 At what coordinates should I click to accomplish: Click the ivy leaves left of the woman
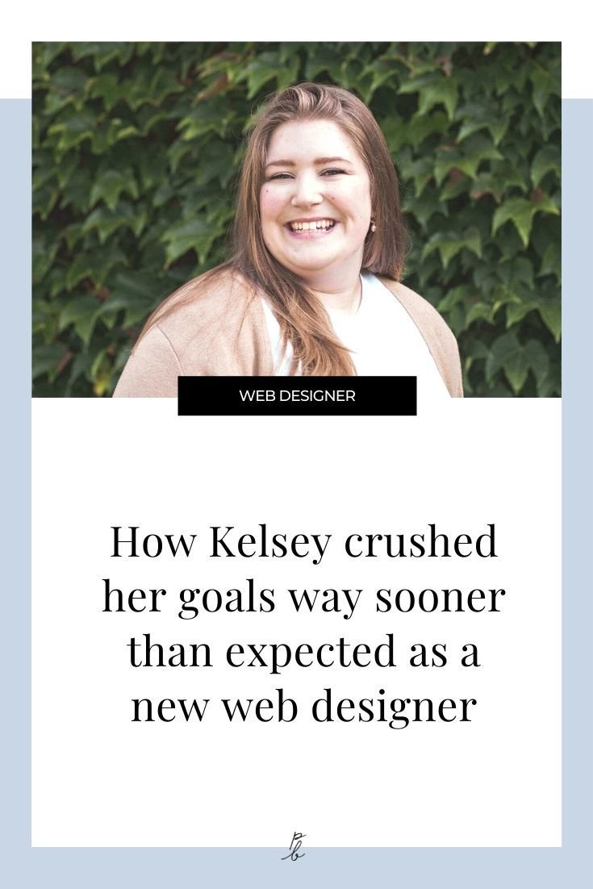pos(121,202)
